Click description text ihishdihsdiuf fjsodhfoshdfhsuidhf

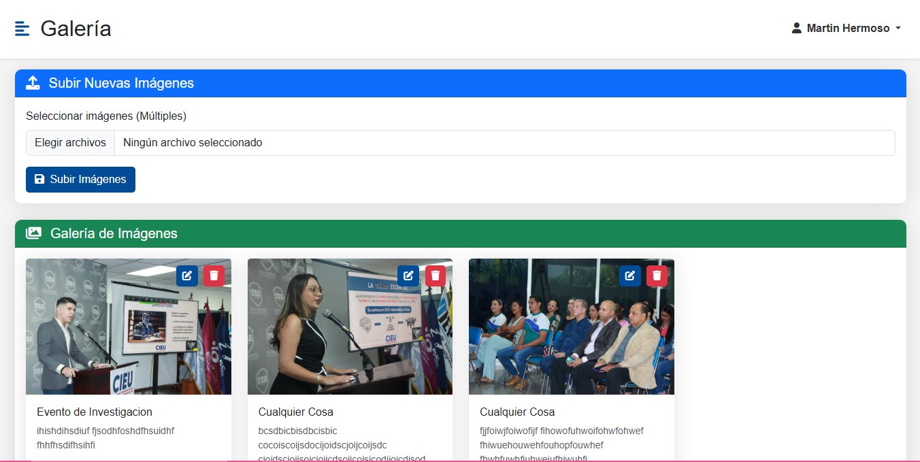point(105,431)
